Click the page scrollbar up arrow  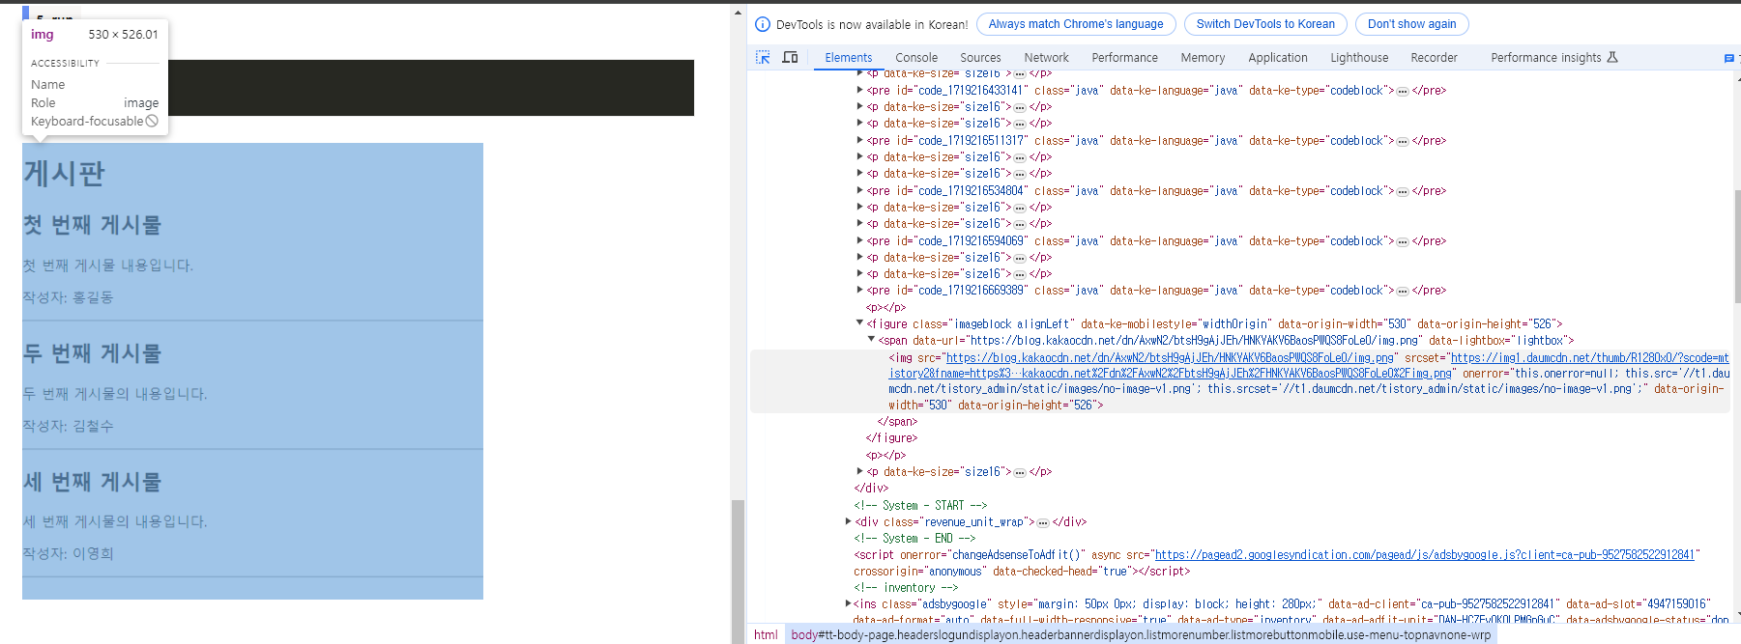pyautogui.click(x=738, y=13)
